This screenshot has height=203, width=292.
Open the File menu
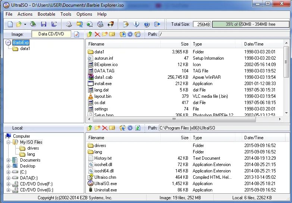9,14
